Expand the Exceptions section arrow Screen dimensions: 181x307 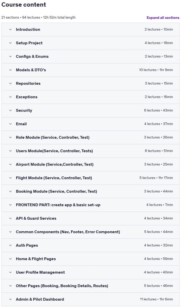(10, 97)
